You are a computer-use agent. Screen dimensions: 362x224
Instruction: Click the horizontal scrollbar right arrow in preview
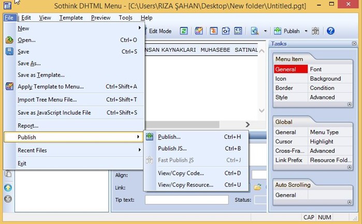(x=248, y=124)
